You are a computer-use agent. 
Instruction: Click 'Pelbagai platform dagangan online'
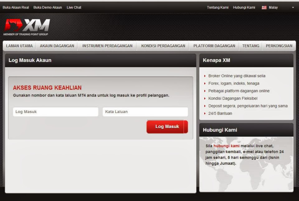(x=239, y=91)
